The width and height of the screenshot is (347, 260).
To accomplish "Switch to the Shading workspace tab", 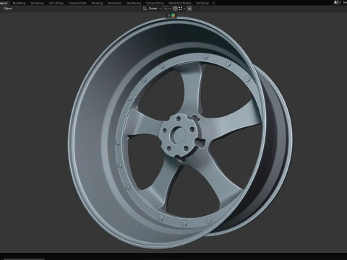I will (97, 3).
